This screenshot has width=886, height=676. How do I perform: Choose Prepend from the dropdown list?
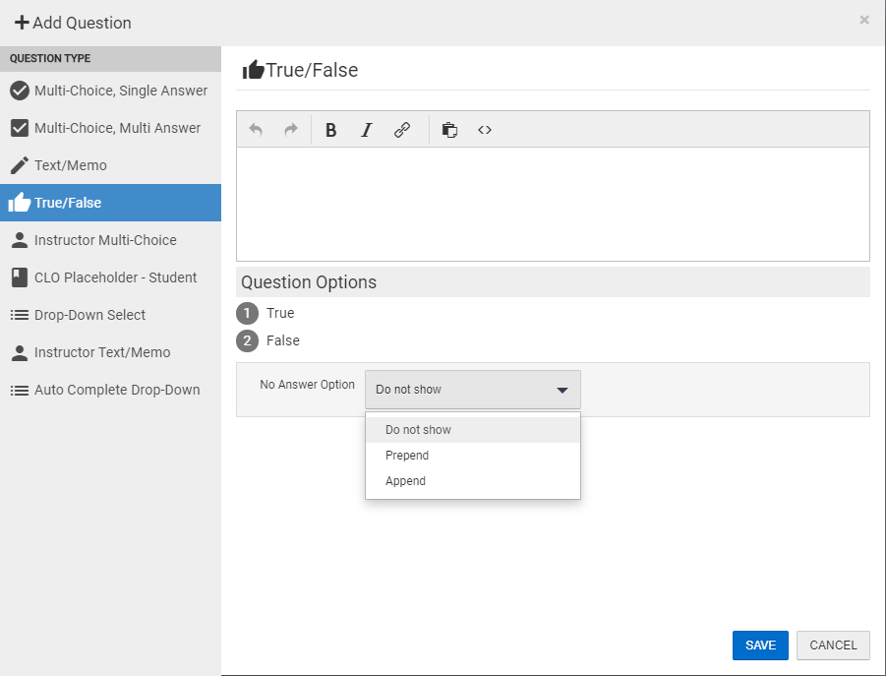pos(473,456)
